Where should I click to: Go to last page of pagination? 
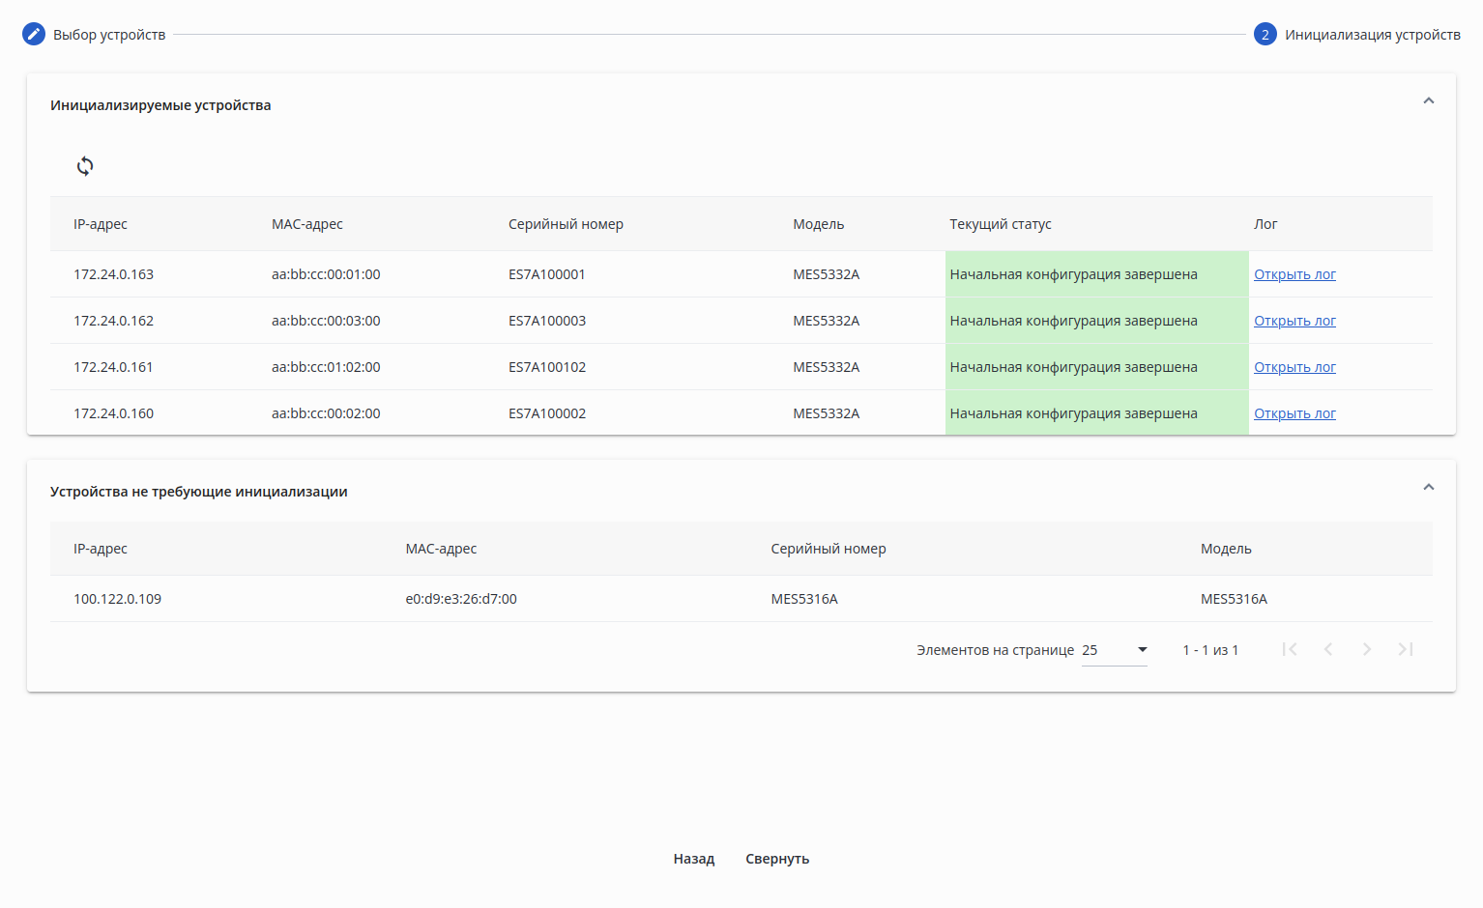tap(1406, 649)
